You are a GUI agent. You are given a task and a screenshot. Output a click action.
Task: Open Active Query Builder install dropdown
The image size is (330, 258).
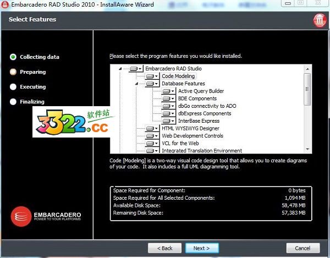pos(169,91)
